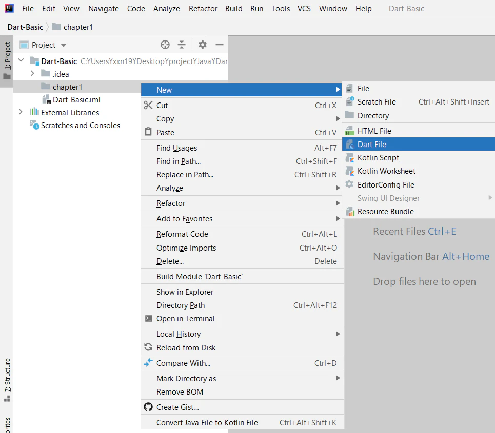
Task: Open the 1: Project tool window tab
Action: click(x=7, y=61)
